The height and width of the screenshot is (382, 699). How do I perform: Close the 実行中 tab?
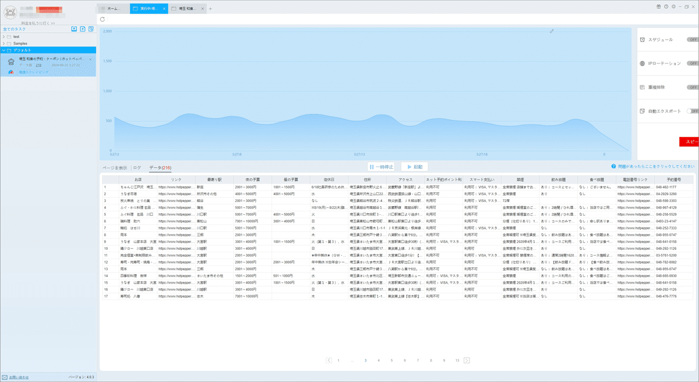point(164,9)
